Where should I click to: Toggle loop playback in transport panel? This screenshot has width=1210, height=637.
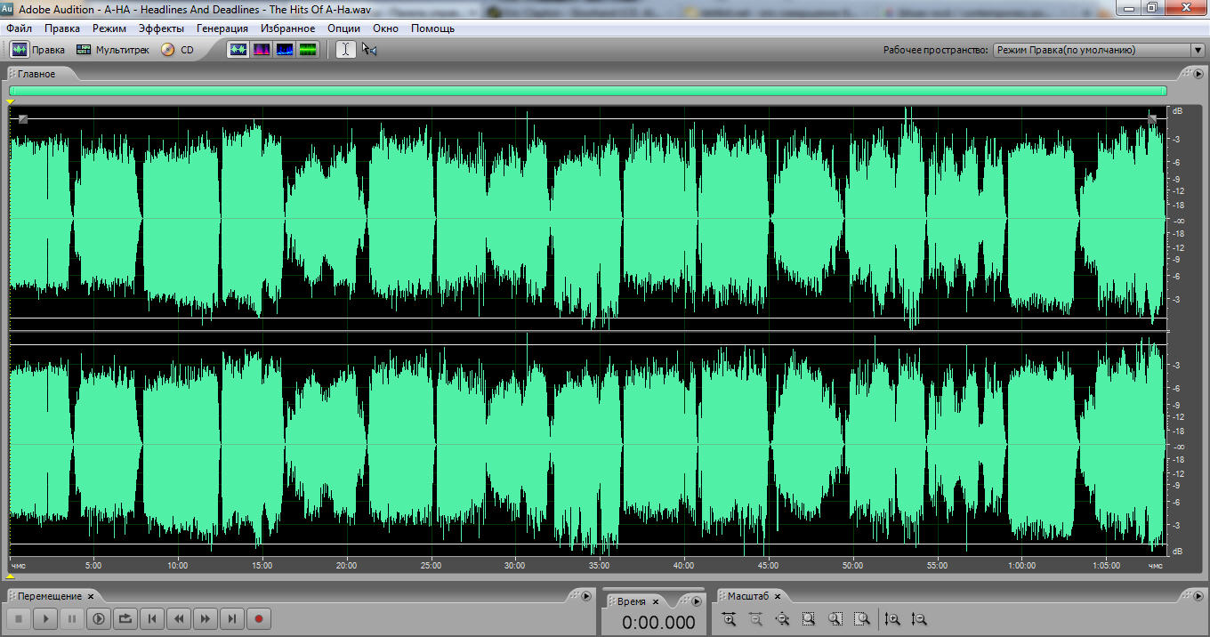pyautogui.click(x=125, y=618)
